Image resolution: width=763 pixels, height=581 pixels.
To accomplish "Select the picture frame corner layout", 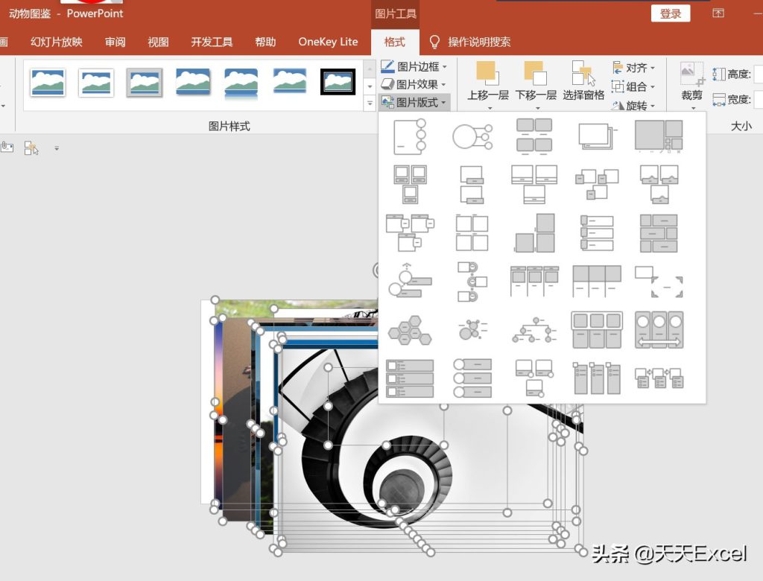I will (659, 282).
